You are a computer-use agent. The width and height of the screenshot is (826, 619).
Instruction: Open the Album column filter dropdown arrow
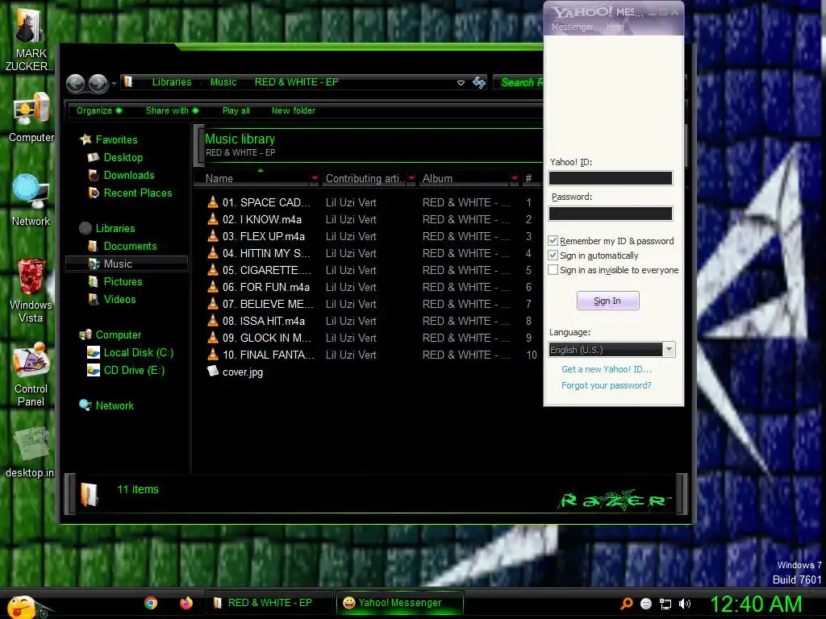tap(515, 178)
